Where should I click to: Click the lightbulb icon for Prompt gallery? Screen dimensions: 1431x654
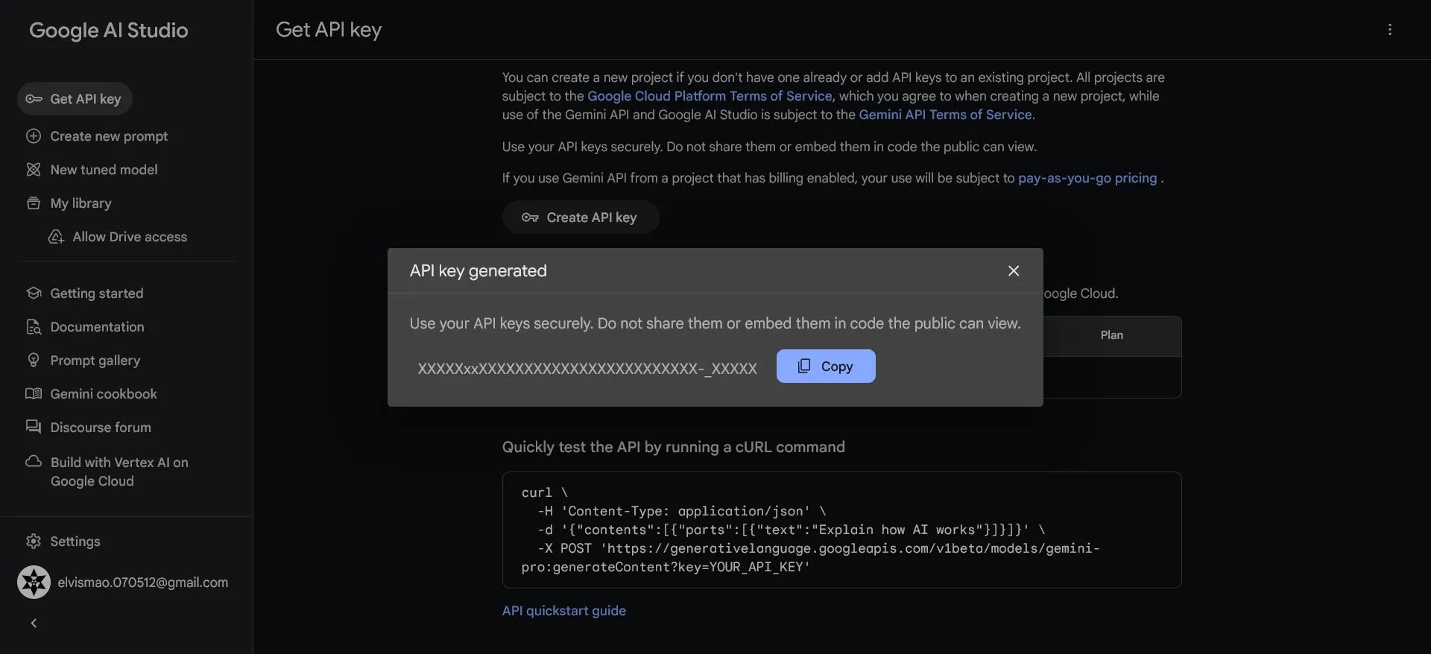pos(34,361)
